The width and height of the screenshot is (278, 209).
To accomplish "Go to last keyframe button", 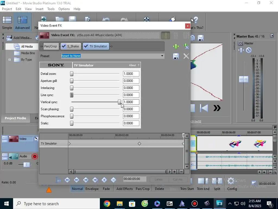I will [x=95, y=180].
